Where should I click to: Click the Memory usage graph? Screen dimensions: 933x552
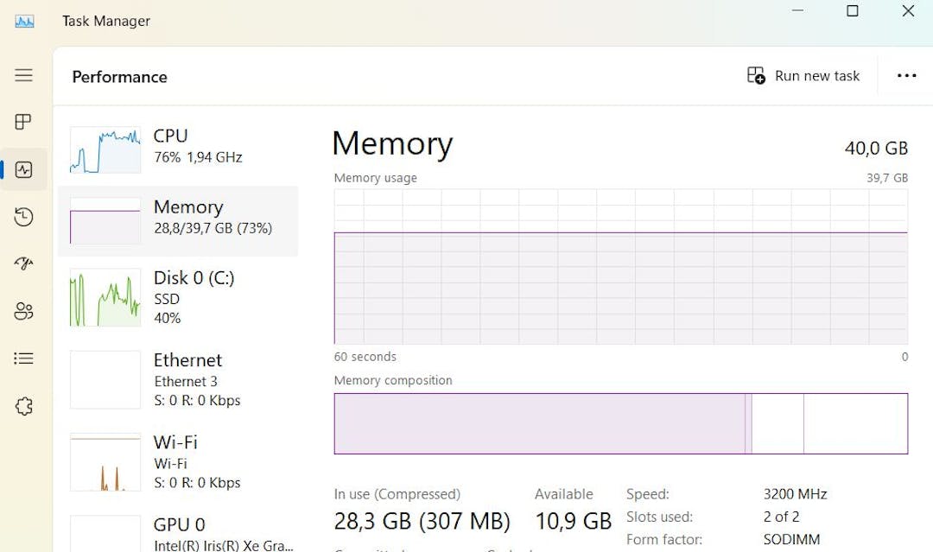click(x=620, y=266)
